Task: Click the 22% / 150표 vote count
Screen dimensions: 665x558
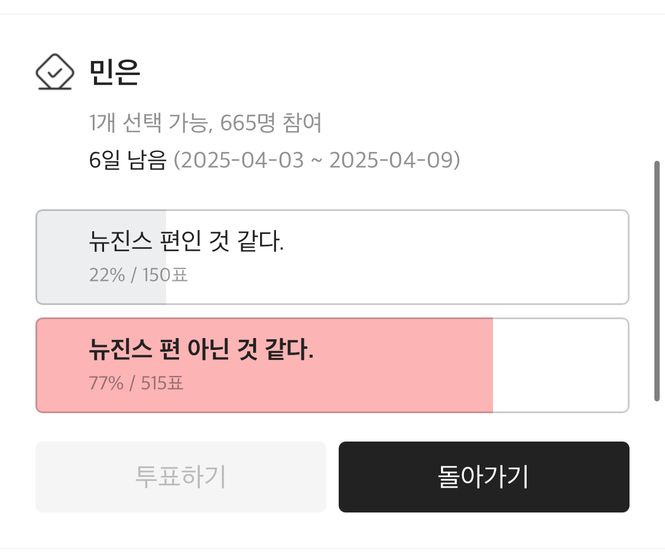Action: [x=138, y=275]
